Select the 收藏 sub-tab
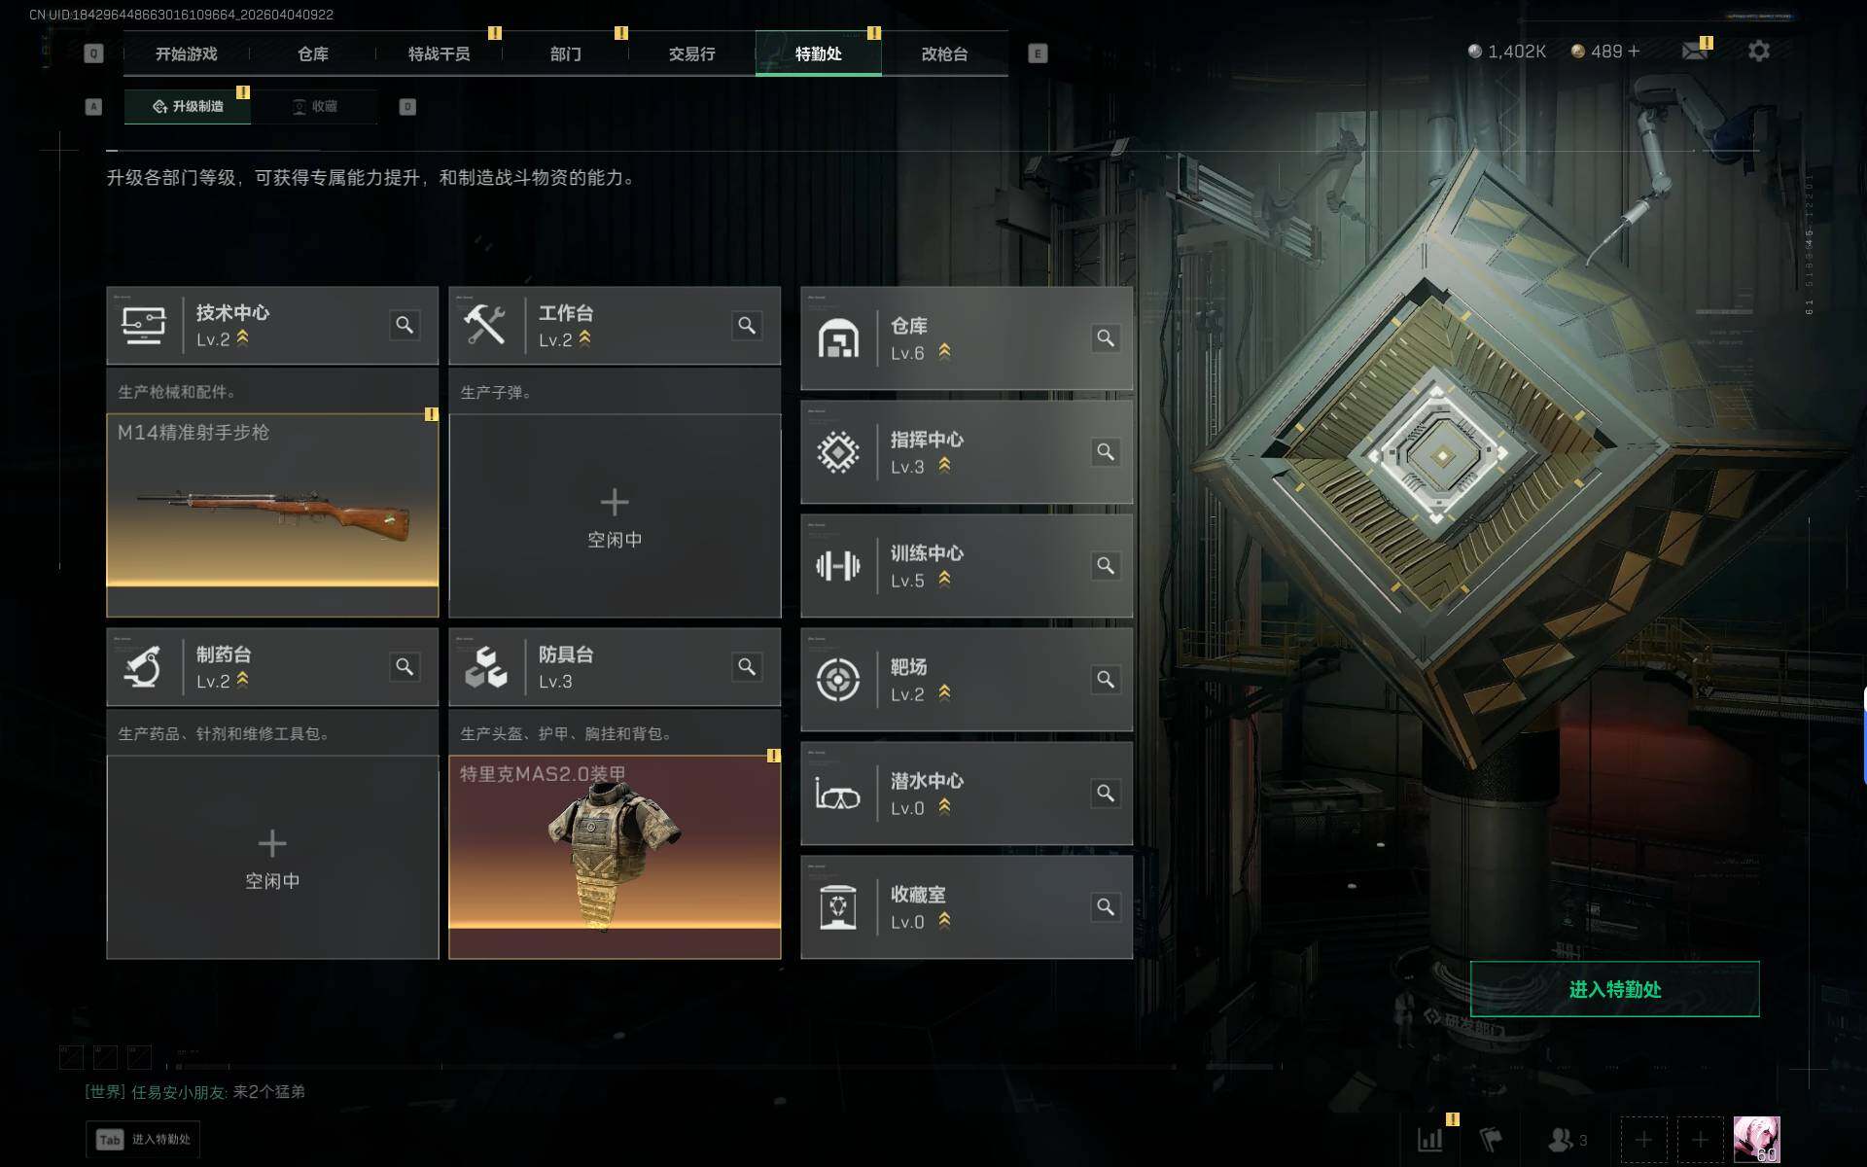 click(314, 106)
